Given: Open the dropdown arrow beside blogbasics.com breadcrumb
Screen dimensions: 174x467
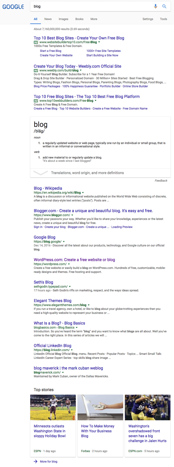Looking at the screenshot, I should (x=77, y=328).
